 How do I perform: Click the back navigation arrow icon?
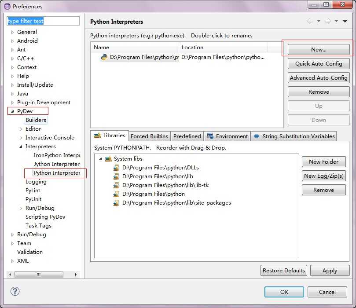click(310, 21)
